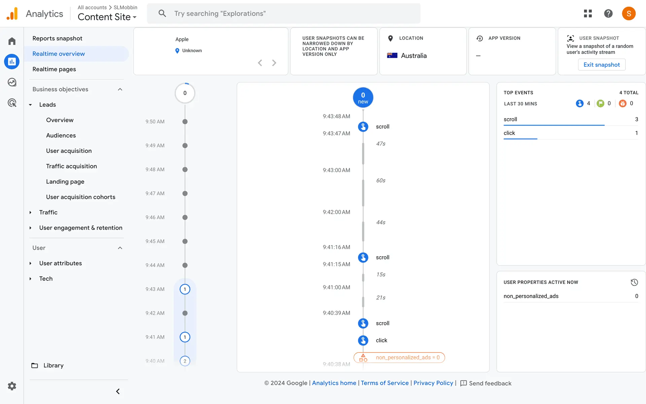Open Admin settings gear icon
The height and width of the screenshot is (404, 646).
(x=12, y=386)
